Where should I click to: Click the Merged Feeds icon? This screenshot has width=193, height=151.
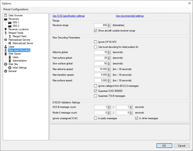coord(6,33)
